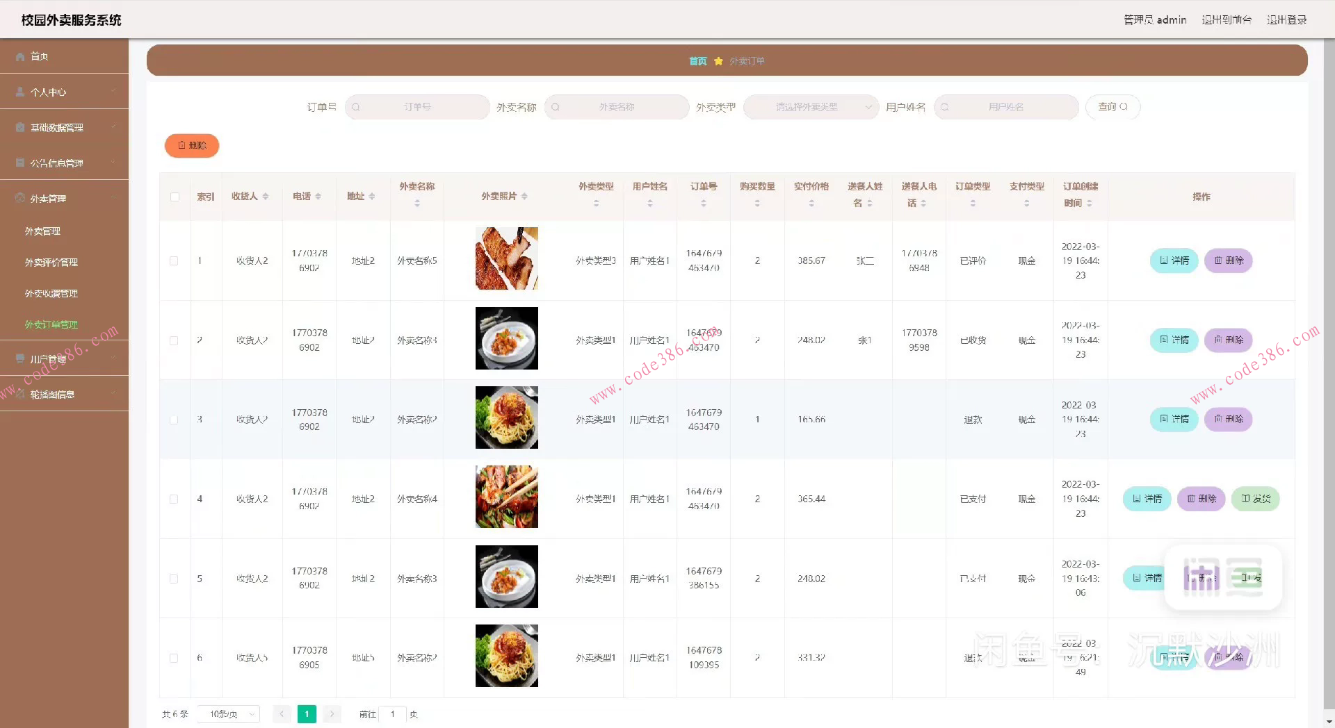Expand the 个人中心 sidebar menu
This screenshot has height=728, width=1335.
coord(64,92)
